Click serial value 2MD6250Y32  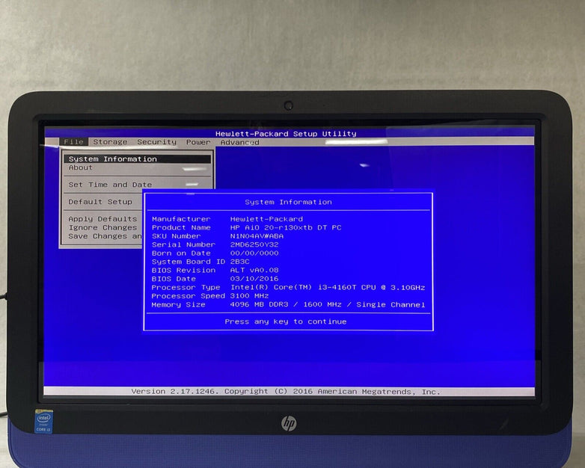click(x=254, y=244)
